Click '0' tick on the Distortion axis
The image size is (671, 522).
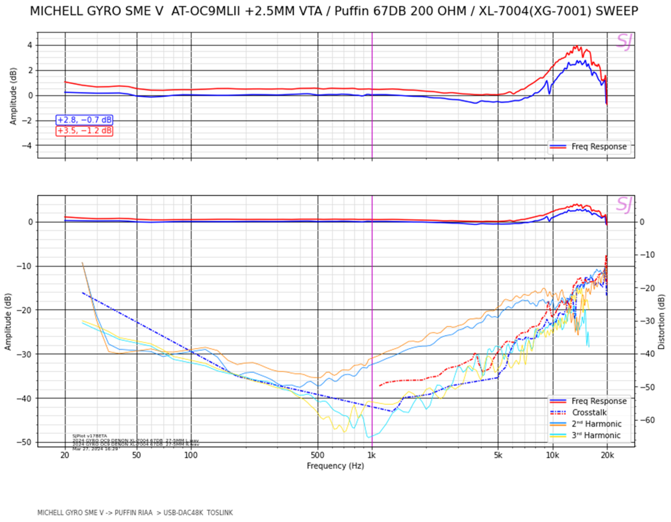click(642, 222)
